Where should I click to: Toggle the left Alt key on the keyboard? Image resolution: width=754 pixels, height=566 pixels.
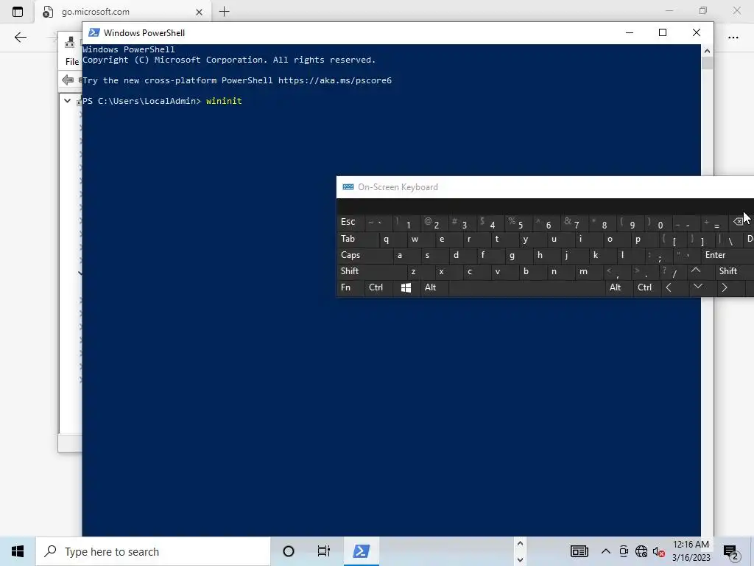pos(434,288)
